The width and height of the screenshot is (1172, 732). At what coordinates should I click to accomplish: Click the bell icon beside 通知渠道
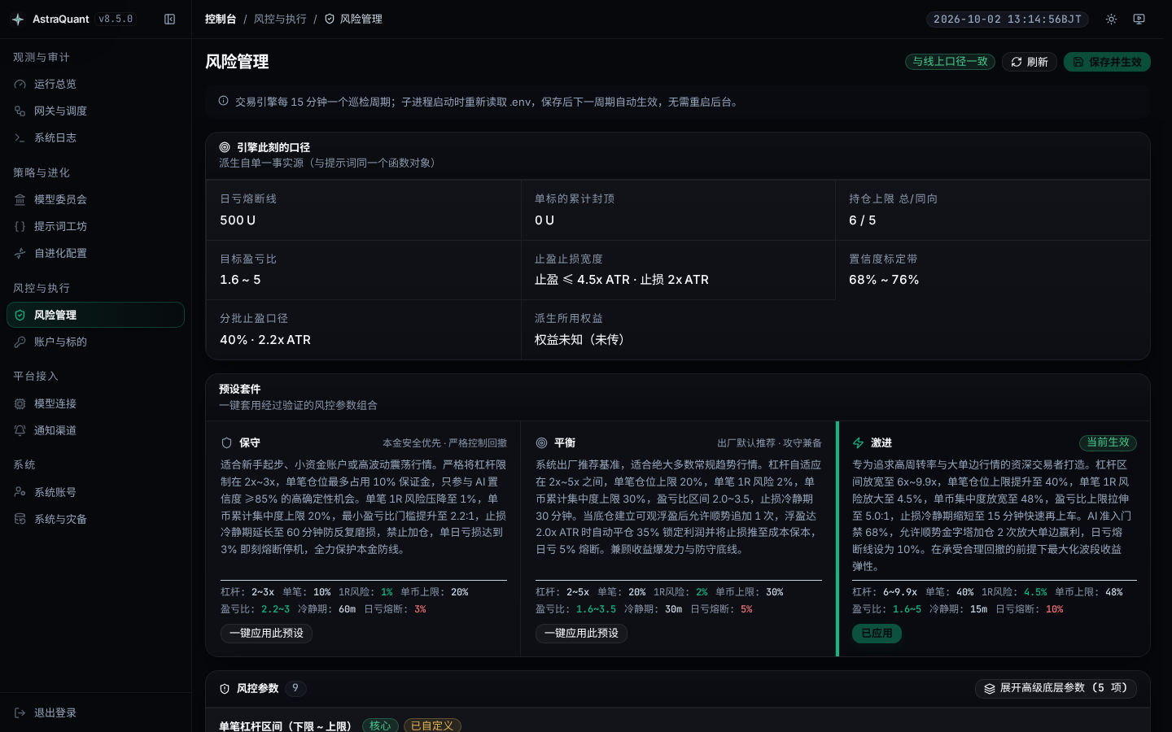[x=20, y=430]
